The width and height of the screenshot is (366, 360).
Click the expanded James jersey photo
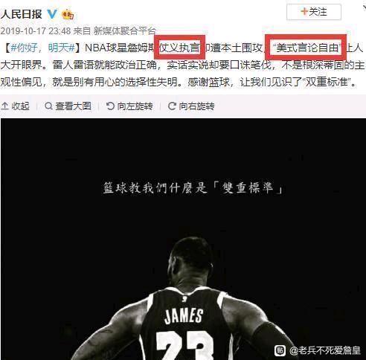point(183,239)
